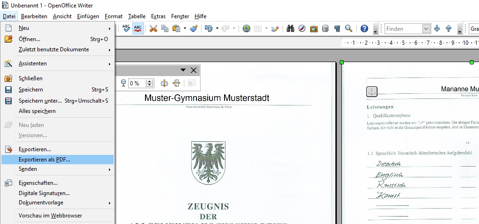This screenshot has width=479, height=224.
Task: Open OpenOffice Help question mark icon
Action: (364, 28)
